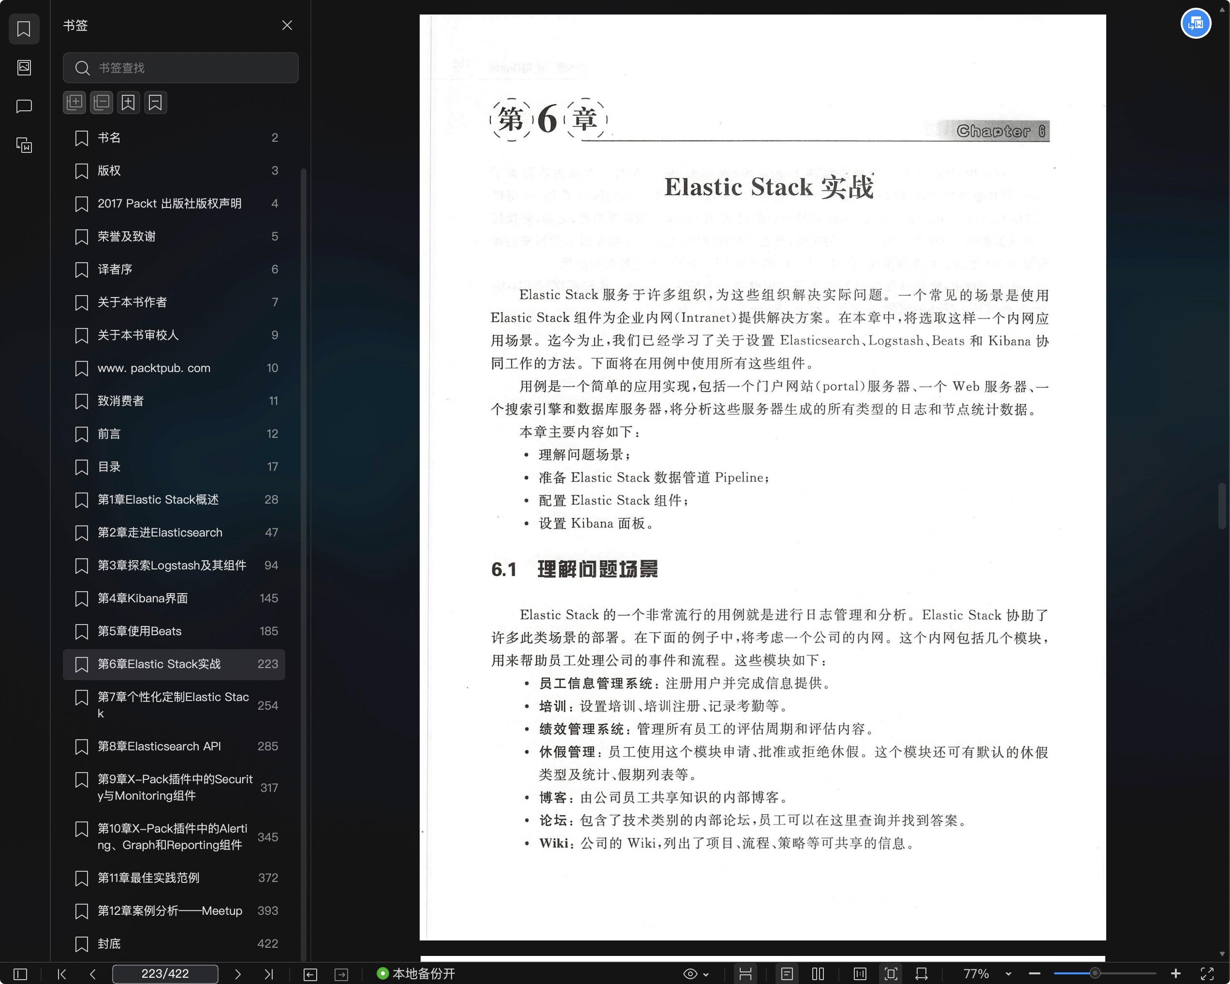The height and width of the screenshot is (984, 1230).
Task: Open bookmark 第4章Kibana界面
Action: coord(174,598)
